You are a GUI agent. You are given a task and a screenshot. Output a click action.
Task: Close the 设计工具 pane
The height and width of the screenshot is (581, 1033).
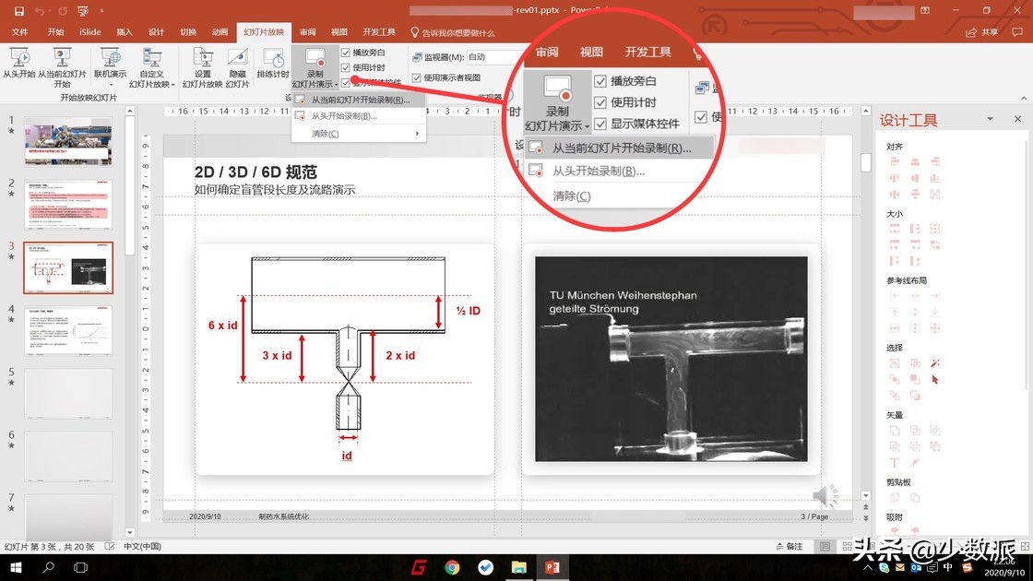[1018, 119]
